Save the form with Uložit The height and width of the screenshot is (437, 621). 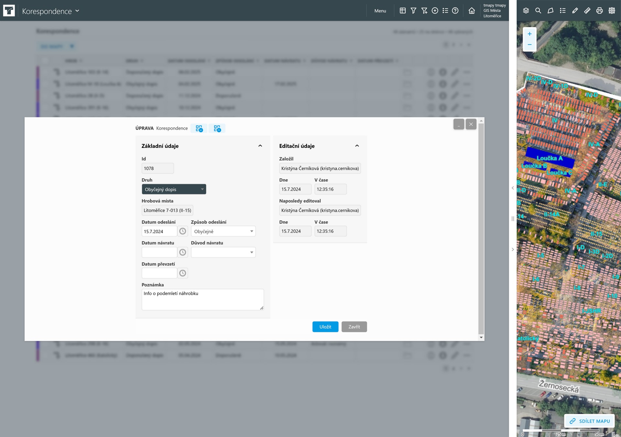click(325, 327)
